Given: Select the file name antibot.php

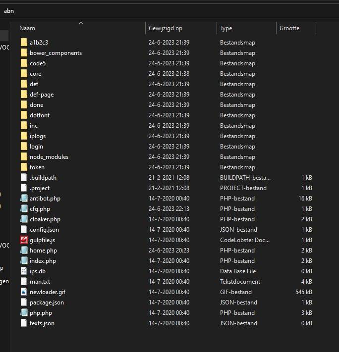Looking at the screenshot, I should [45, 199].
